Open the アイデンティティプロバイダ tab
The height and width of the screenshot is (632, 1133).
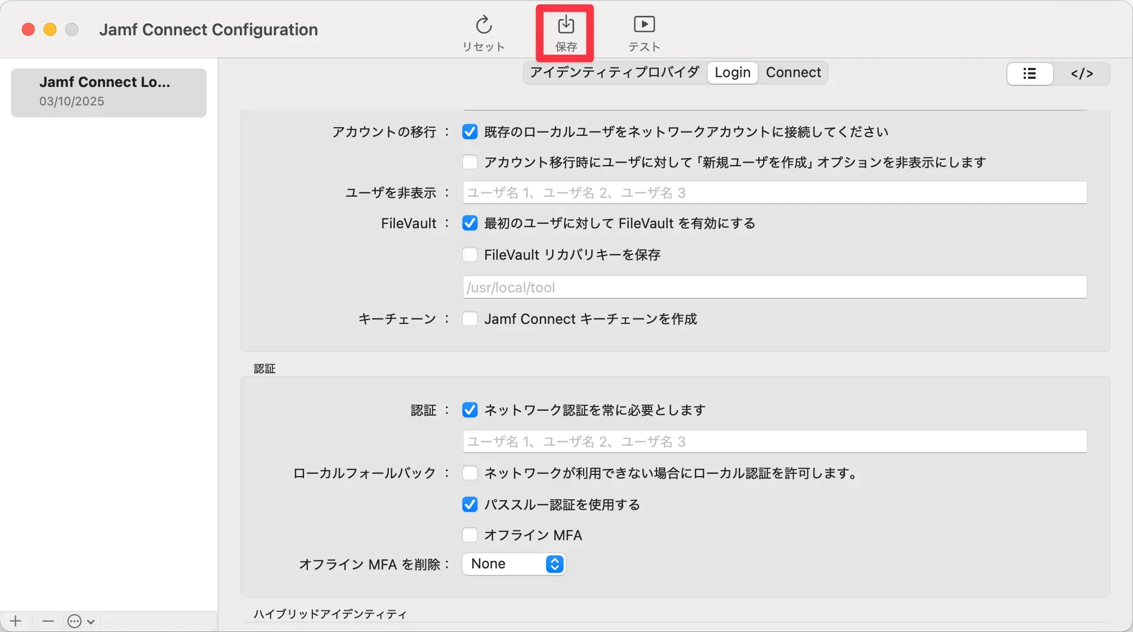615,72
